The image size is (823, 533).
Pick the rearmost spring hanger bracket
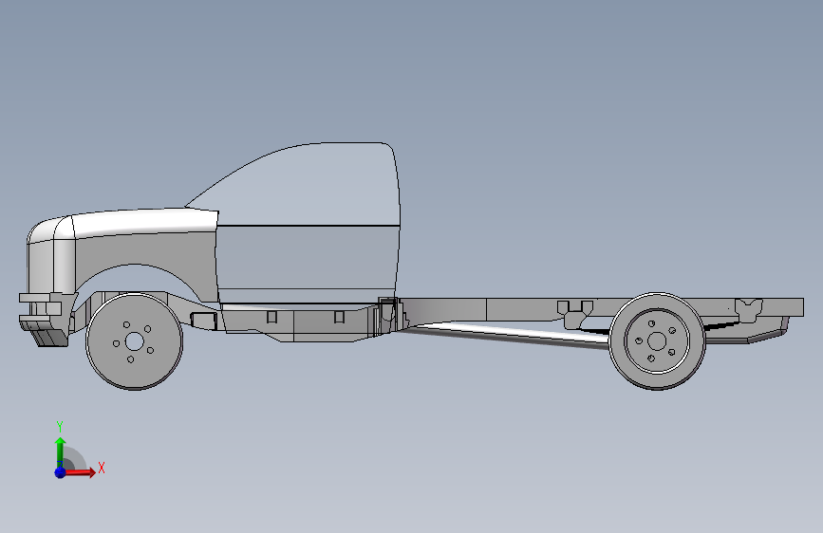[748, 310]
